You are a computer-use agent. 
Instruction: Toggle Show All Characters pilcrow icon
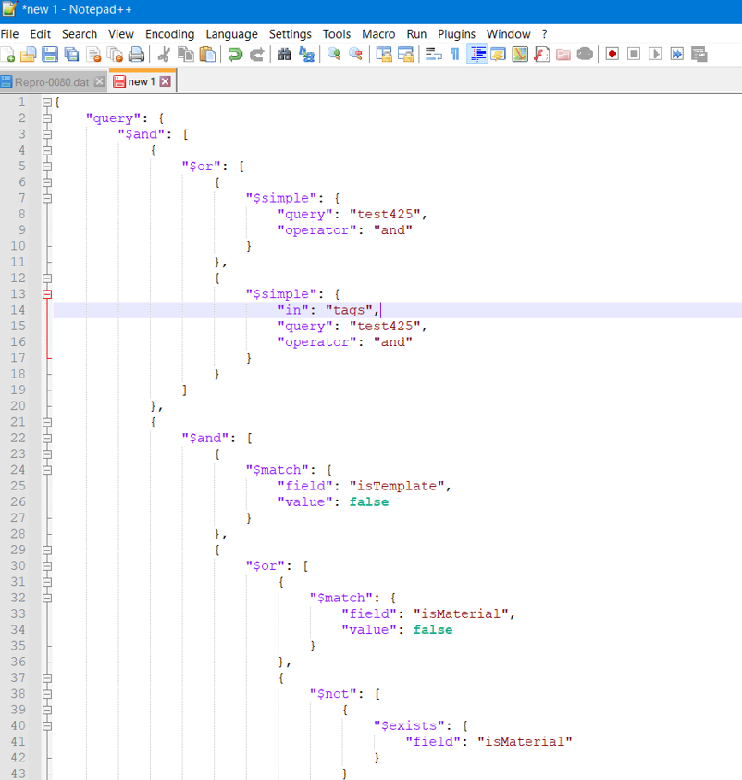coord(455,55)
